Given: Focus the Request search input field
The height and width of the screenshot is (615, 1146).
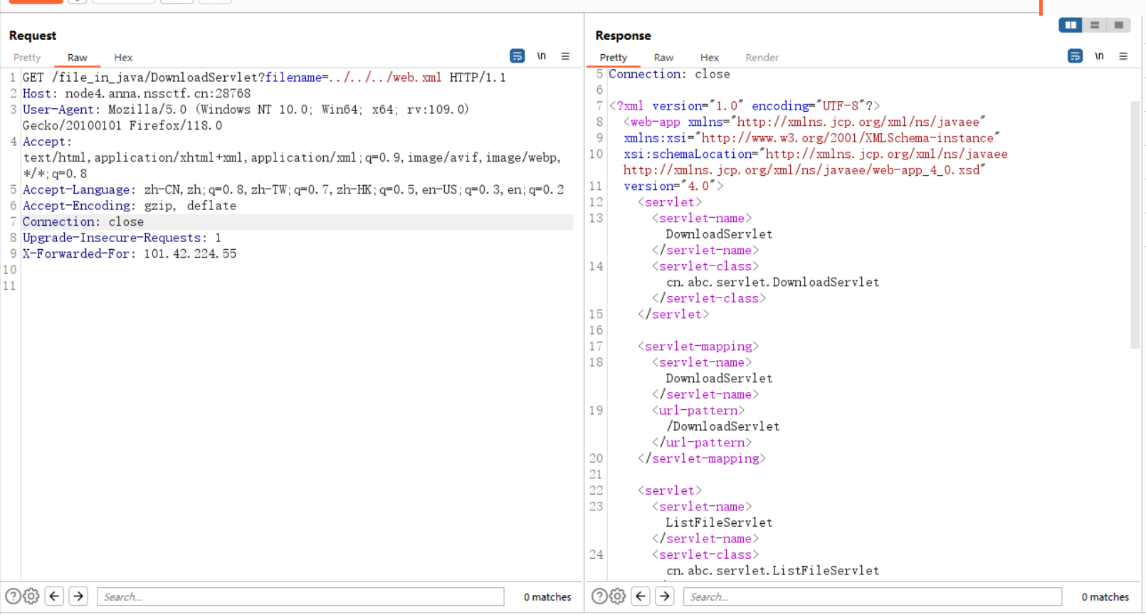Looking at the screenshot, I should tap(300, 596).
